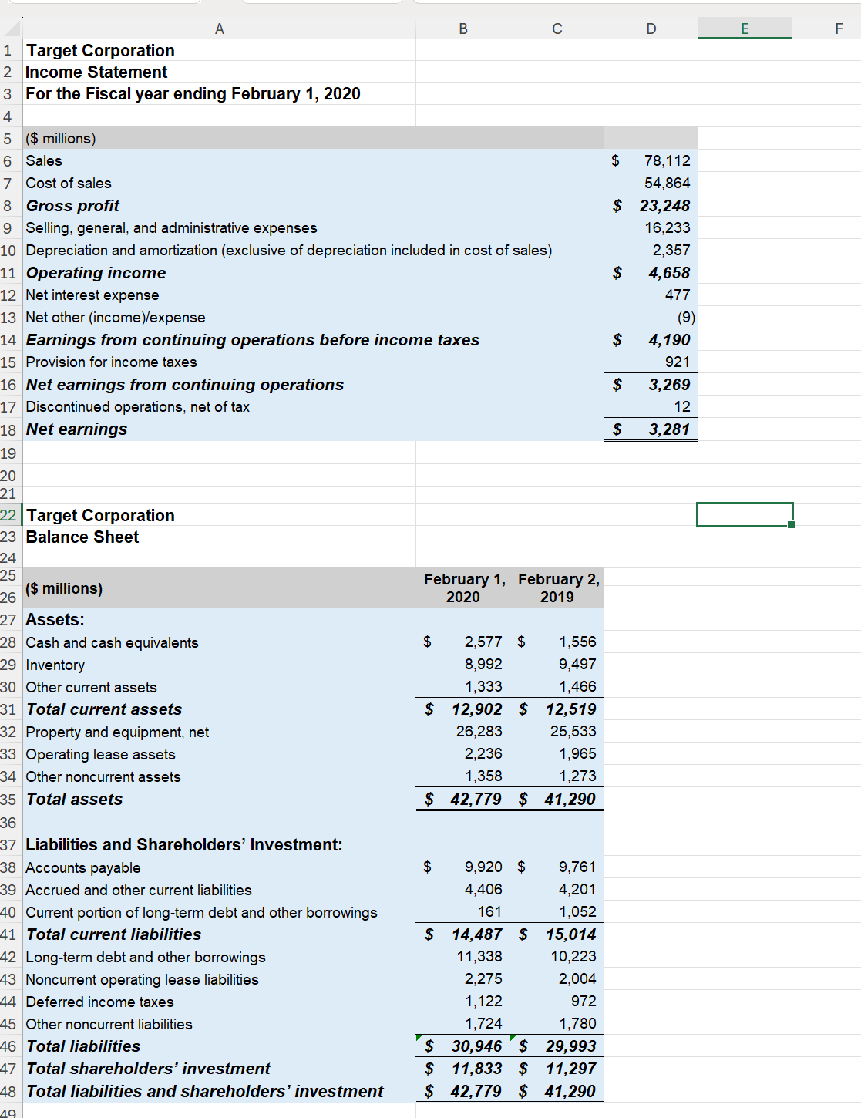This screenshot has height=1118, width=861.
Task: Select row 35 containing Total assets
Action: pos(8,799)
